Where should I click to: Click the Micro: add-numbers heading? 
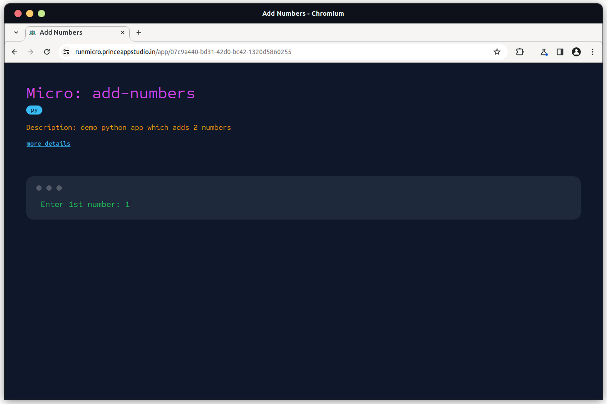coord(111,93)
